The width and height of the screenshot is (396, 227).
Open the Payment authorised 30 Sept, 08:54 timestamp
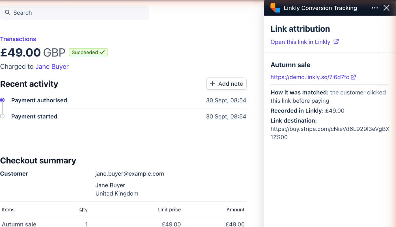click(x=226, y=100)
